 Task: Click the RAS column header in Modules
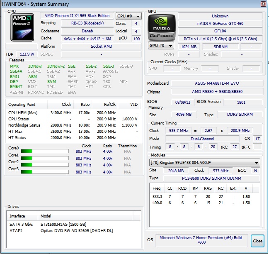tap(208, 188)
